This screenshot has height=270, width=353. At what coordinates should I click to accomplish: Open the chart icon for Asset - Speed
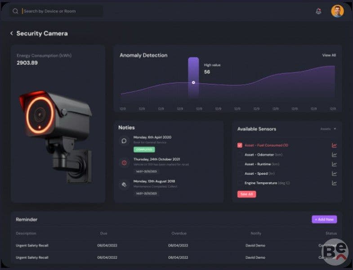coord(334,174)
